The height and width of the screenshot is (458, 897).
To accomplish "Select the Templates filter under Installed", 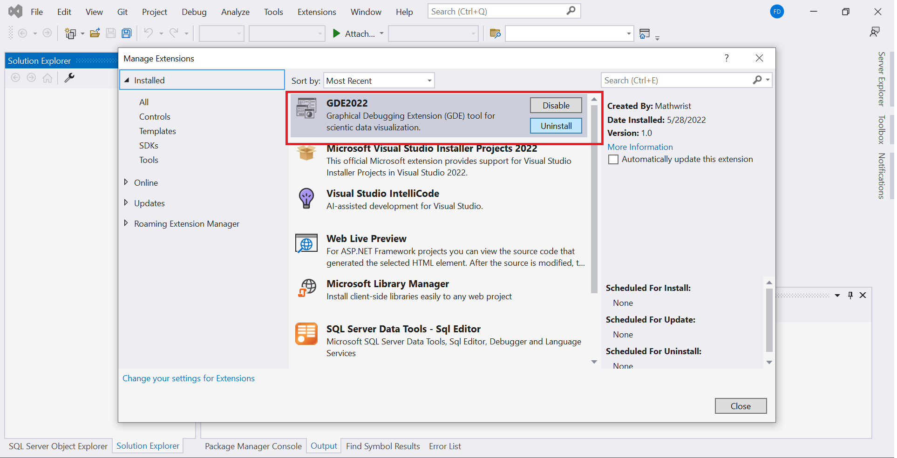I will coord(157,131).
